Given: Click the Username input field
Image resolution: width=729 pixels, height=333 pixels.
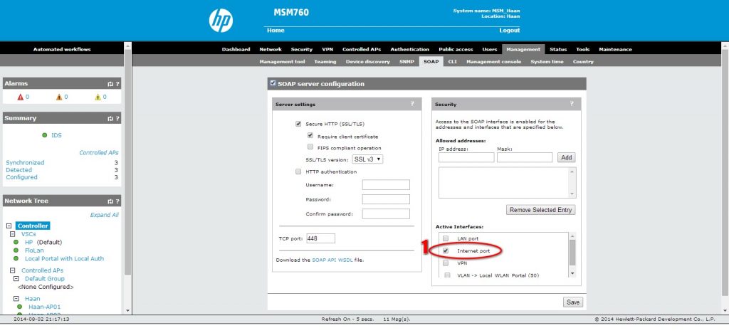Looking at the screenshot, I should [386, 185].
